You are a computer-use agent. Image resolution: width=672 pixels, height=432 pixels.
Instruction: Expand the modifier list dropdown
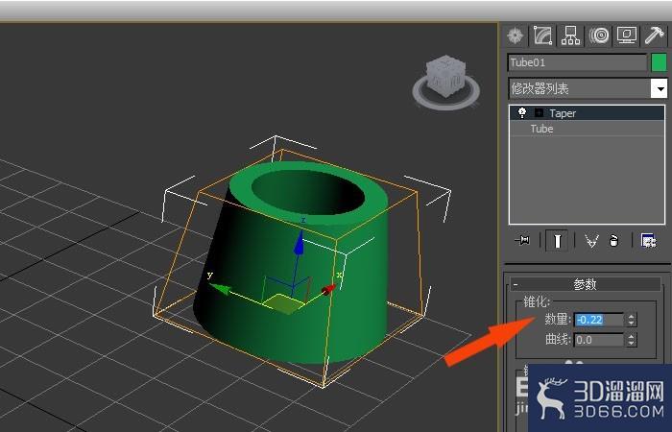(x=660, y=88)
